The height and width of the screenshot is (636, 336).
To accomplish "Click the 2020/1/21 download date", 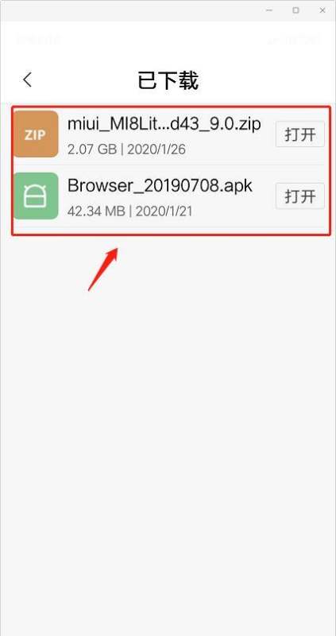I will click(x=164, y=211).
